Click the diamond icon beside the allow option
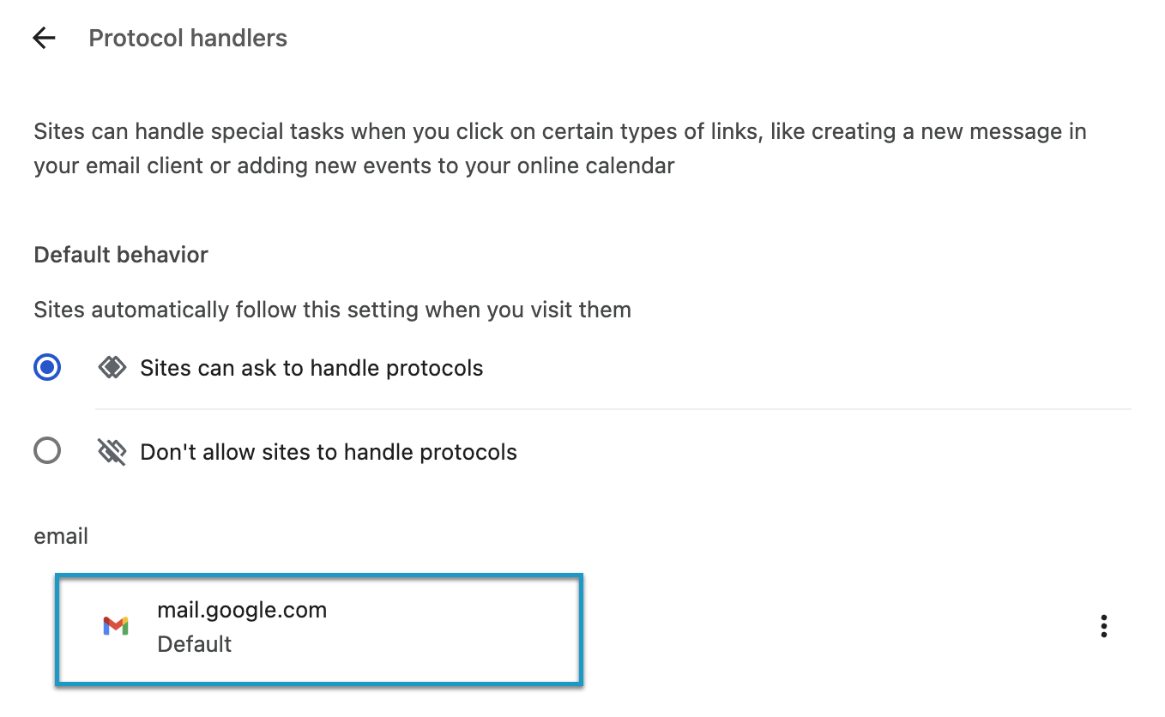 click(112, 367)
